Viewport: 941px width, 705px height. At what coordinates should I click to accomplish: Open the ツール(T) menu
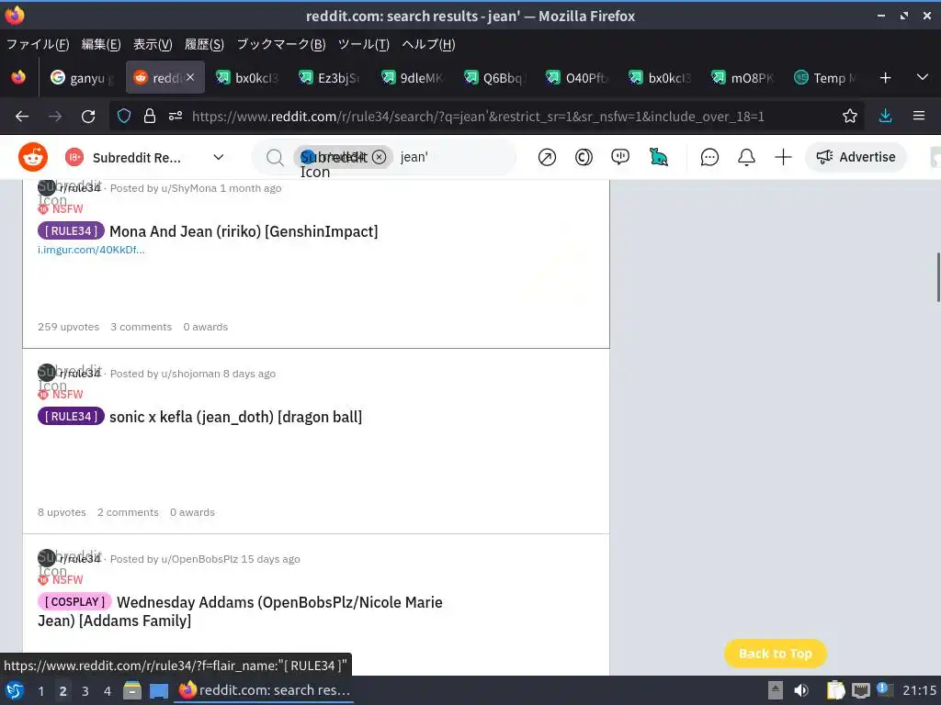(364, 44)
